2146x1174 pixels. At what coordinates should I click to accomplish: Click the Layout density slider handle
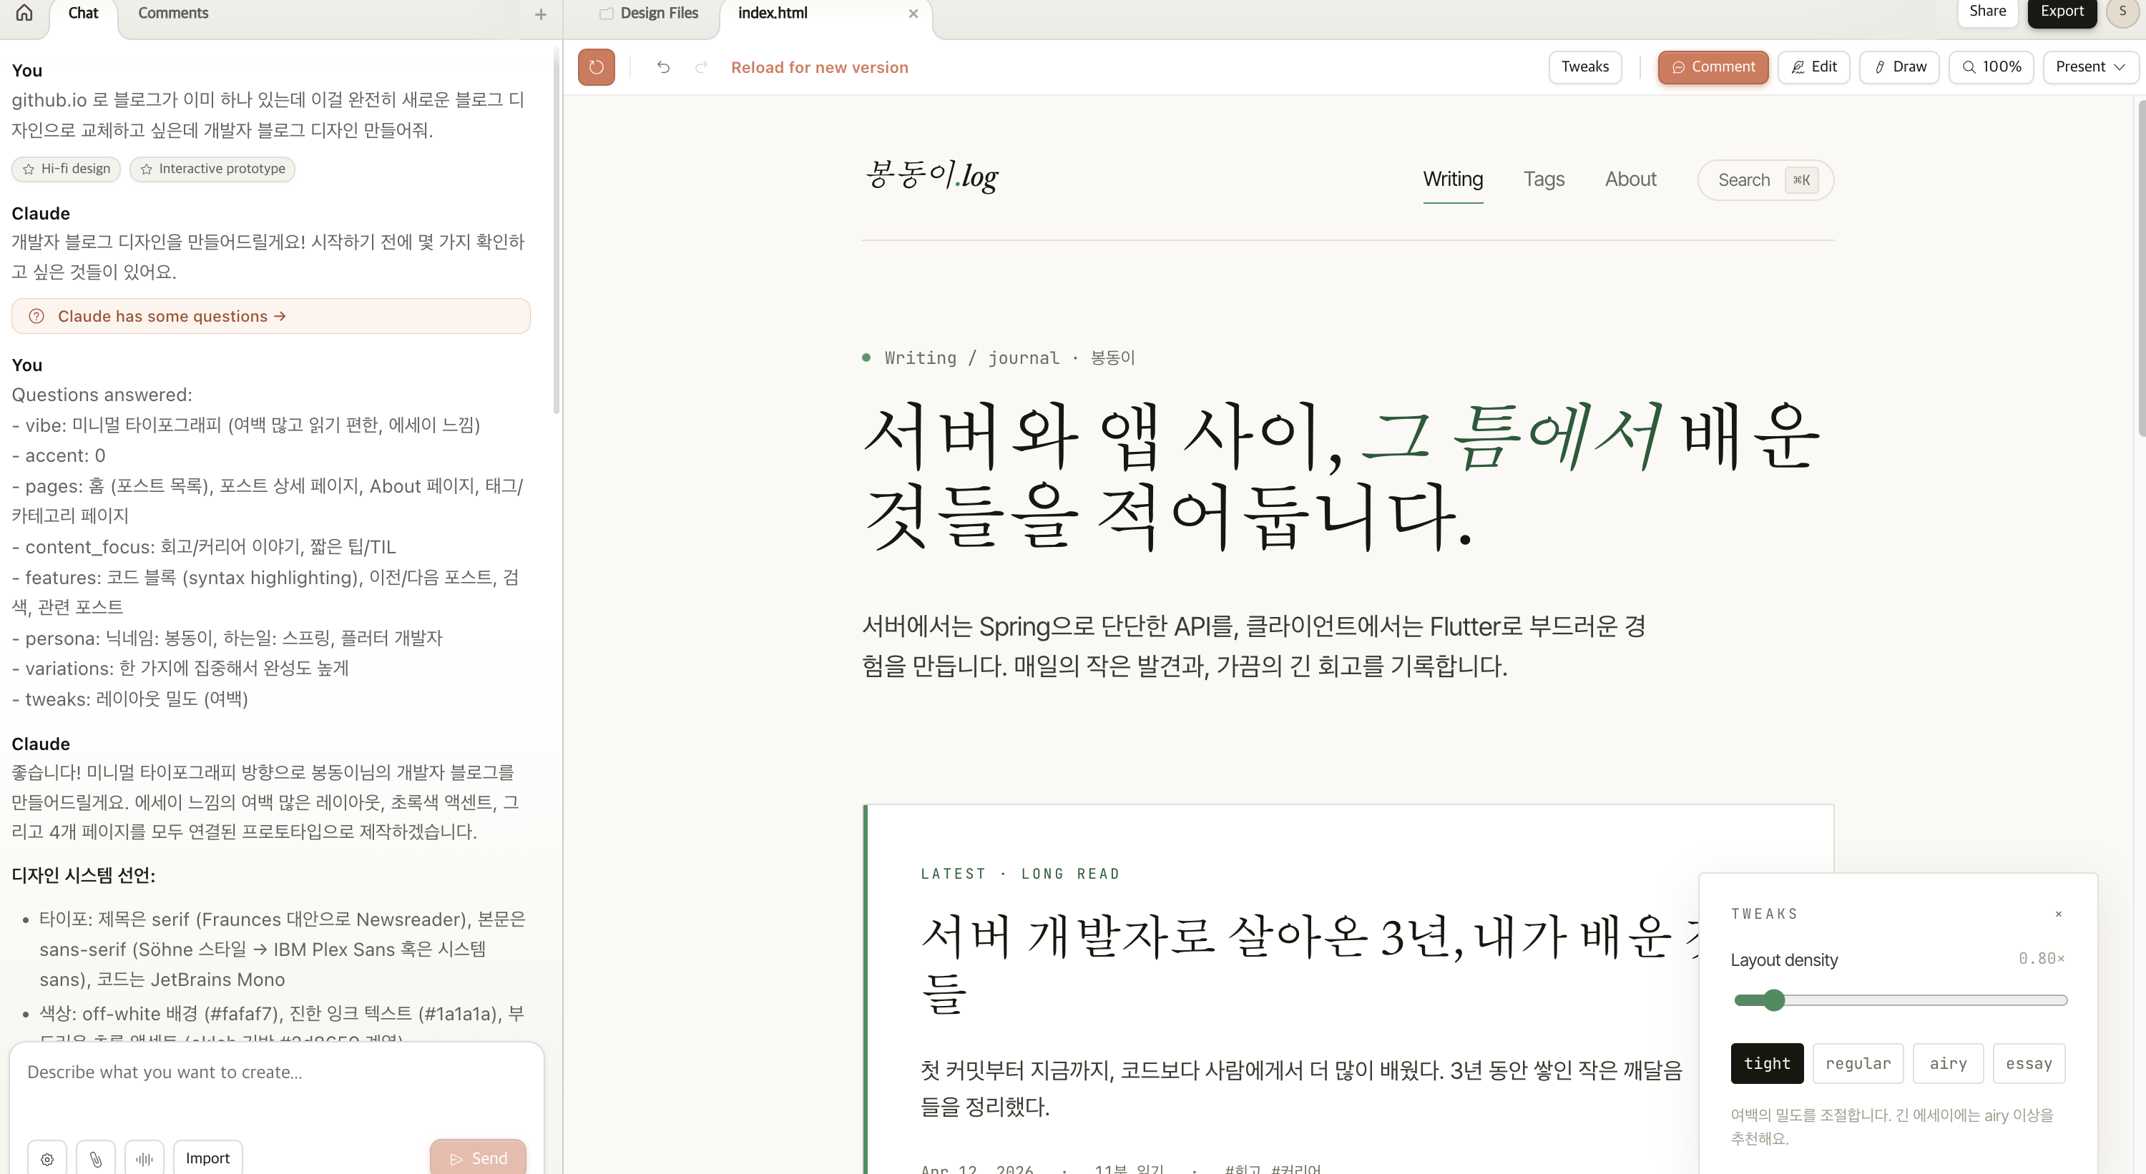(1773, 1000)
